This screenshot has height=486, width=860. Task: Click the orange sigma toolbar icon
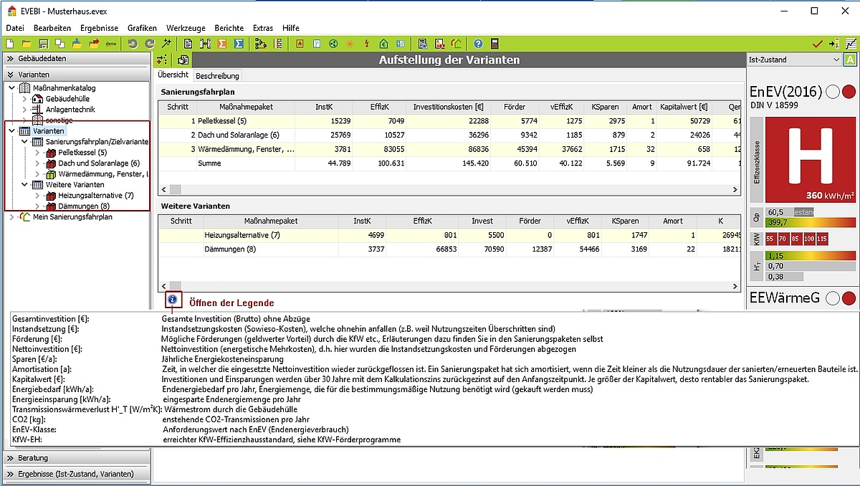[x=222, y=44]
